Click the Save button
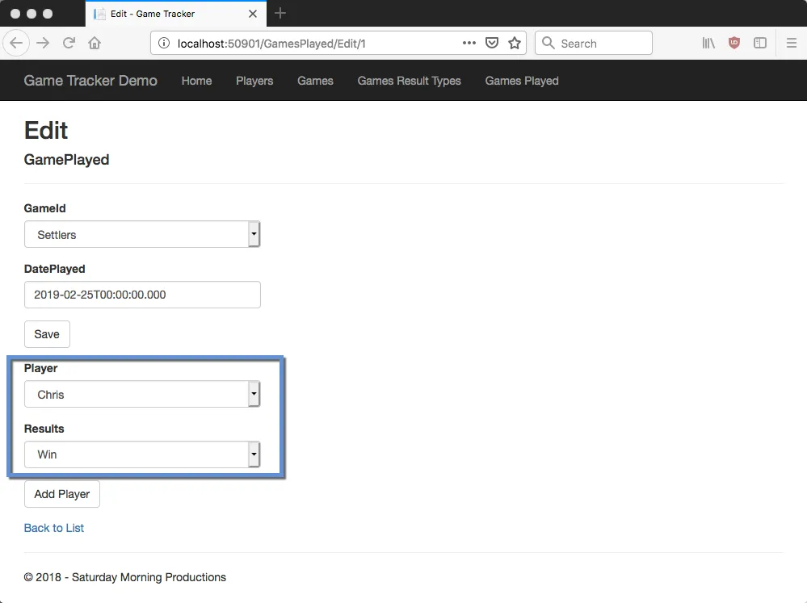 47,334
